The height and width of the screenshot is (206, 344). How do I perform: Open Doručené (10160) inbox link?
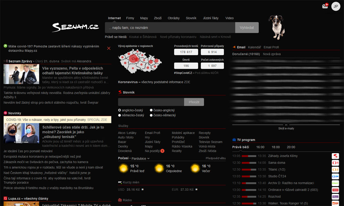click(246, 54)
